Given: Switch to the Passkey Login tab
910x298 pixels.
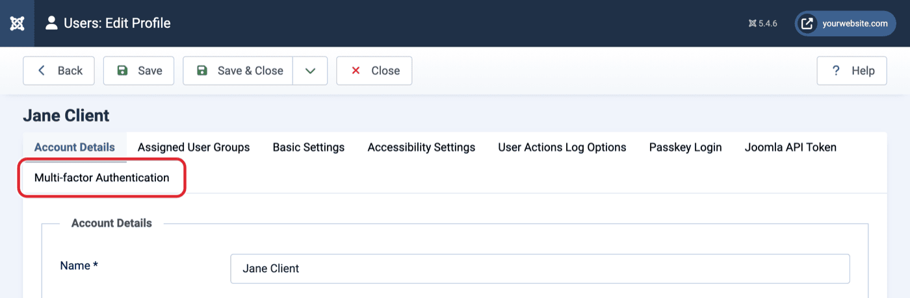Looking at the screenshot, I should coord(686,147).
